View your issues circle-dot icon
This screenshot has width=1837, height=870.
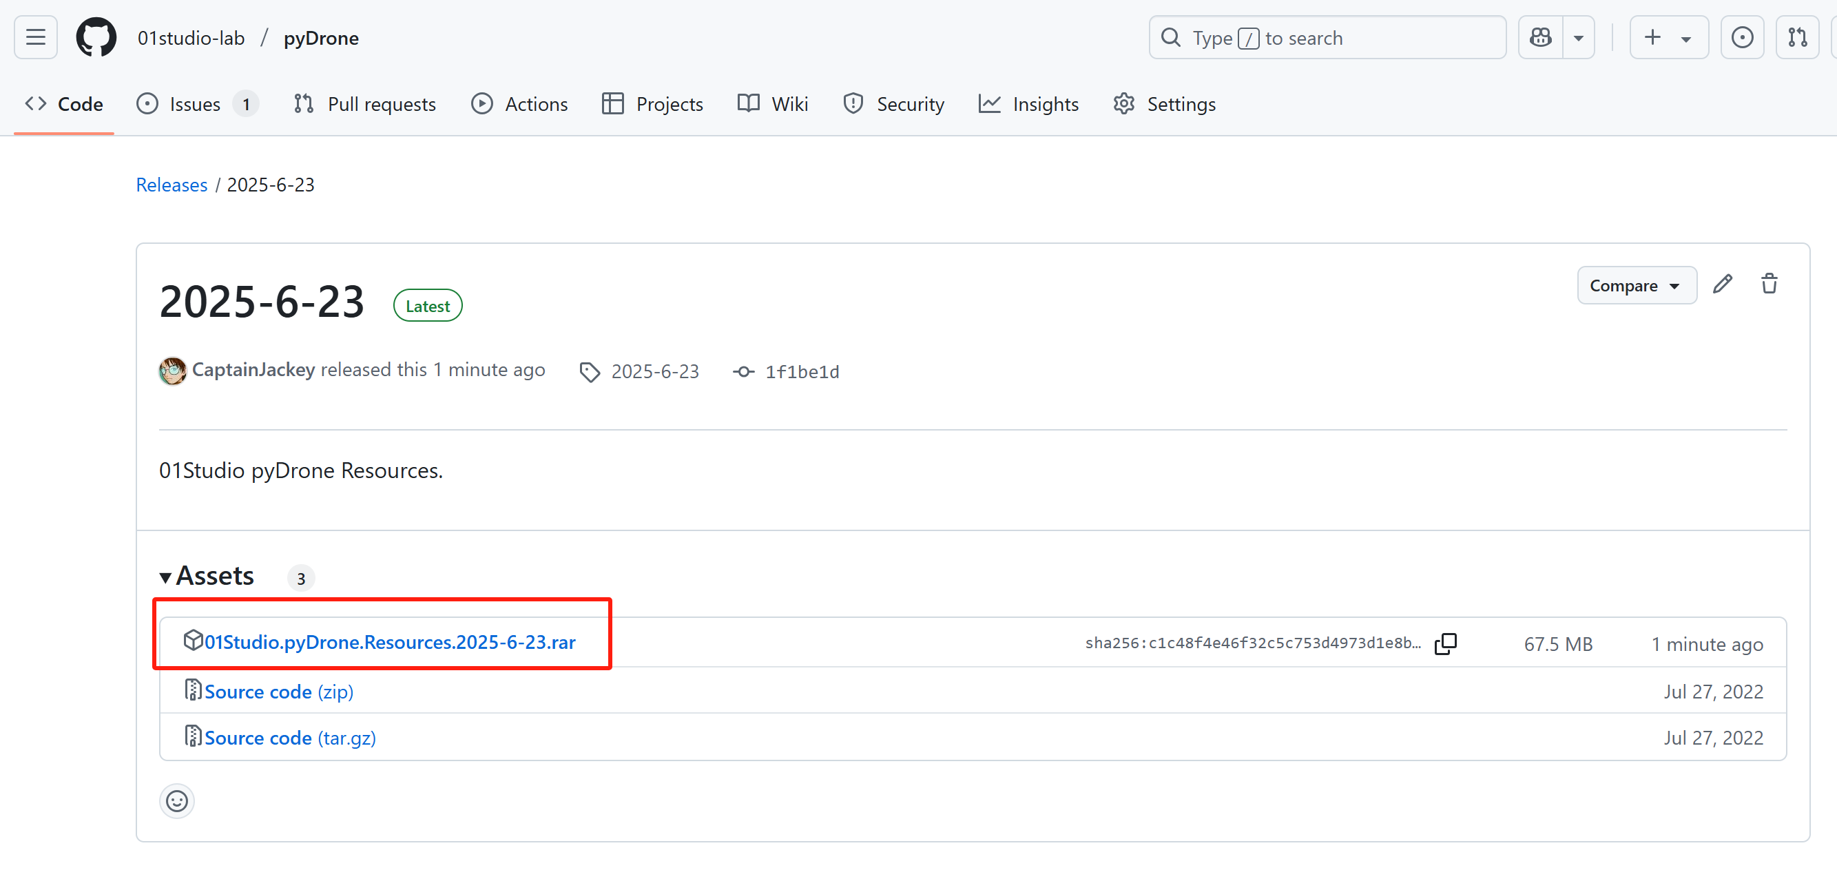click(x=1741, y=38)
